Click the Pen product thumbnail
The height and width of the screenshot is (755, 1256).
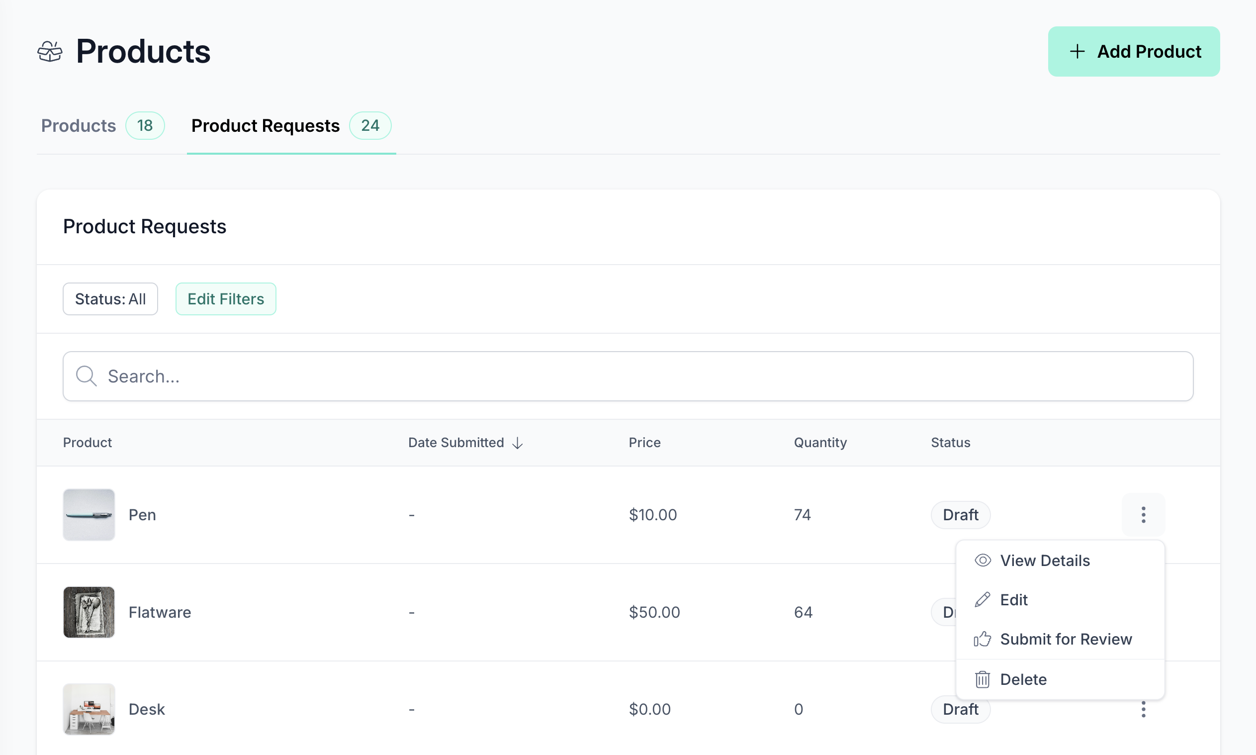[x=89, y=515]
